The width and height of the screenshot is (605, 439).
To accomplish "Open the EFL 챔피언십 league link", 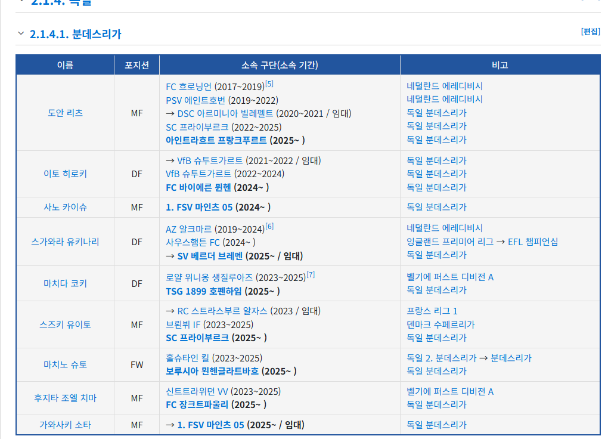I will 533,242.
